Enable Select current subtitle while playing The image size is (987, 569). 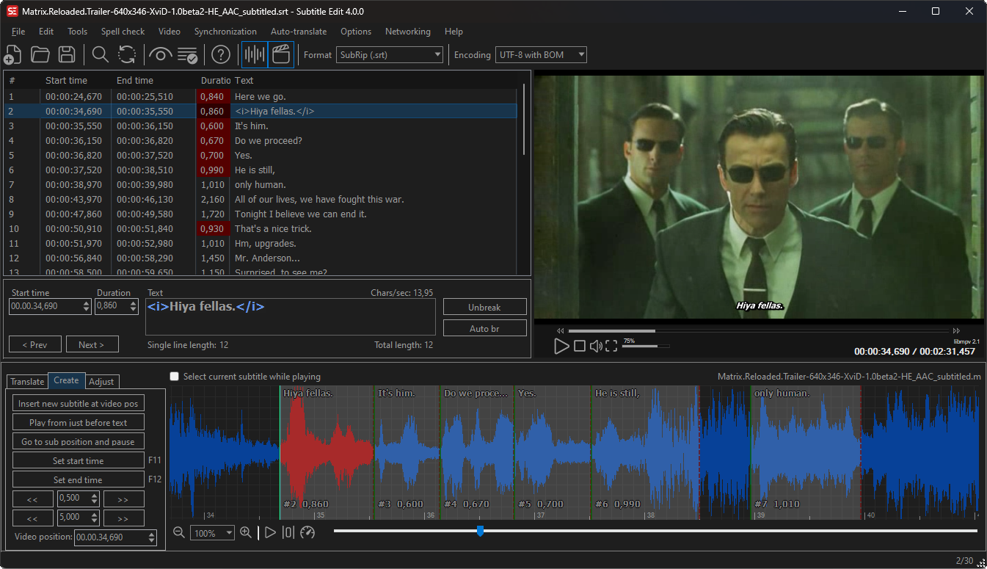[x=174, y=376]
